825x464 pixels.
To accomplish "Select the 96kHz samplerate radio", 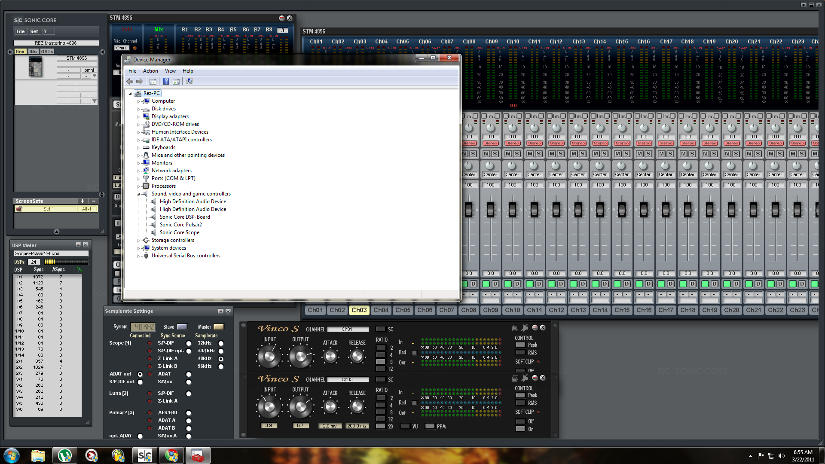I will click(221, 366).
